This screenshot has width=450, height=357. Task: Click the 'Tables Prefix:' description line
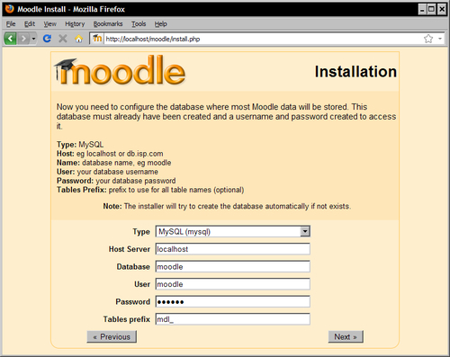(x=150, y=190)
